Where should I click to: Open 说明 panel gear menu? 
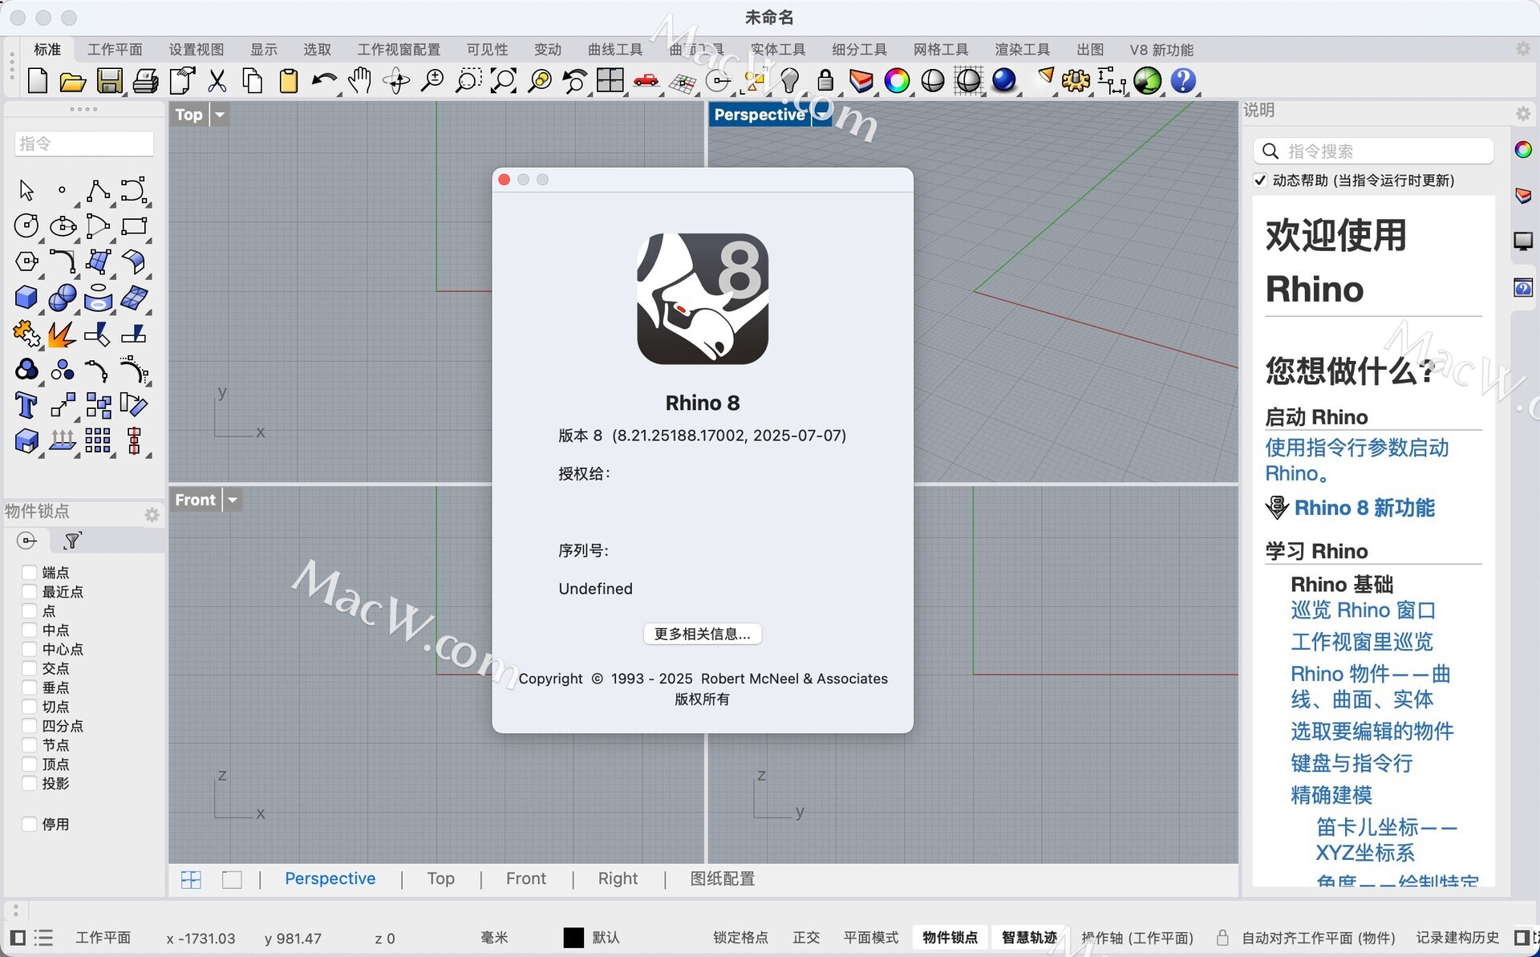(x=1523, y=114)
